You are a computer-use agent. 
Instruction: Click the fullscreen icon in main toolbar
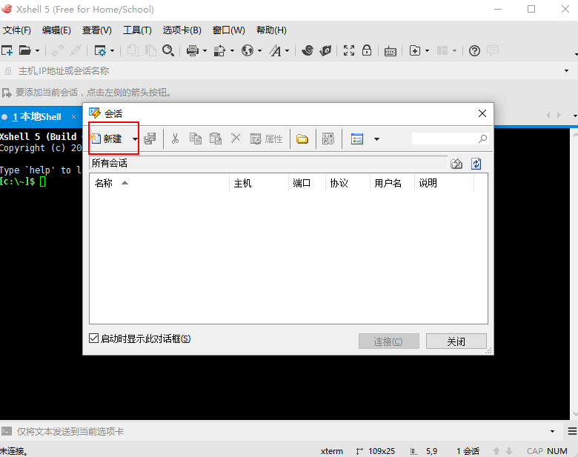tap(348, 50)
